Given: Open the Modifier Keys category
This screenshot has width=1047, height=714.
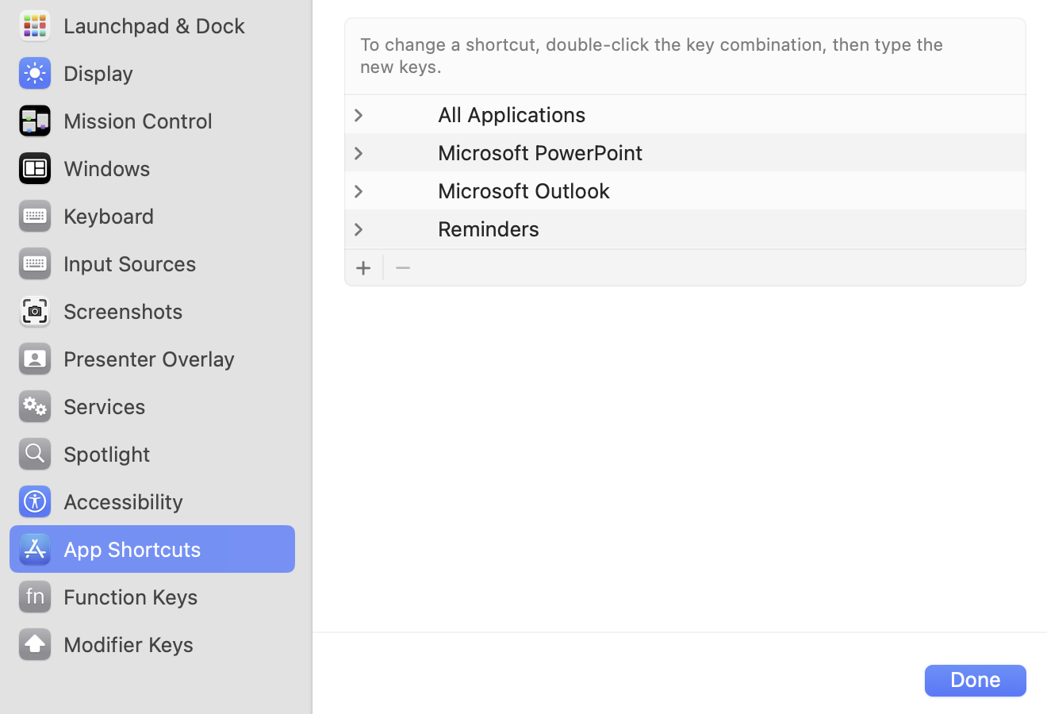Looking at the screenshot, I should (128, 644).
